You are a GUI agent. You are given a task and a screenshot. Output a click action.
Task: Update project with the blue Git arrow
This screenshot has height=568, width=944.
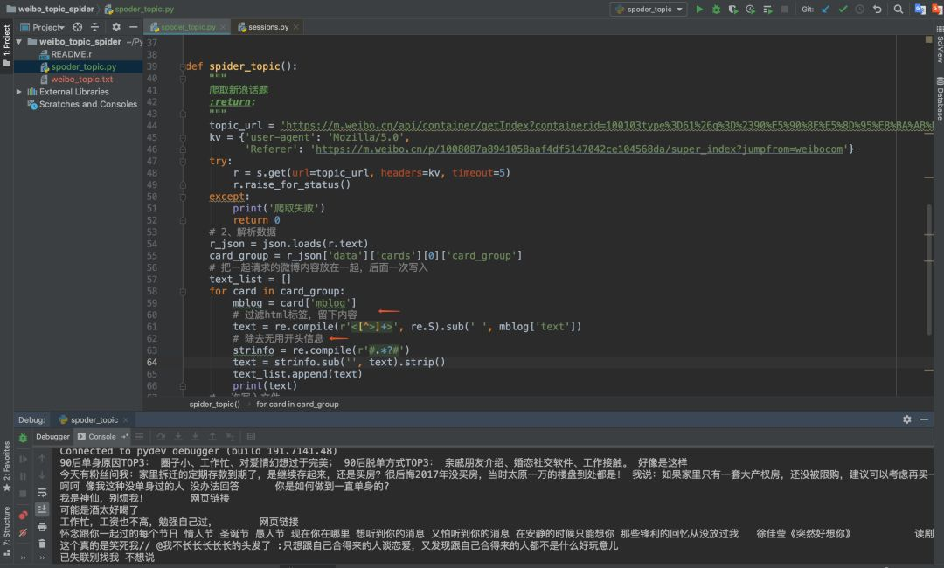tap(825, 9)
